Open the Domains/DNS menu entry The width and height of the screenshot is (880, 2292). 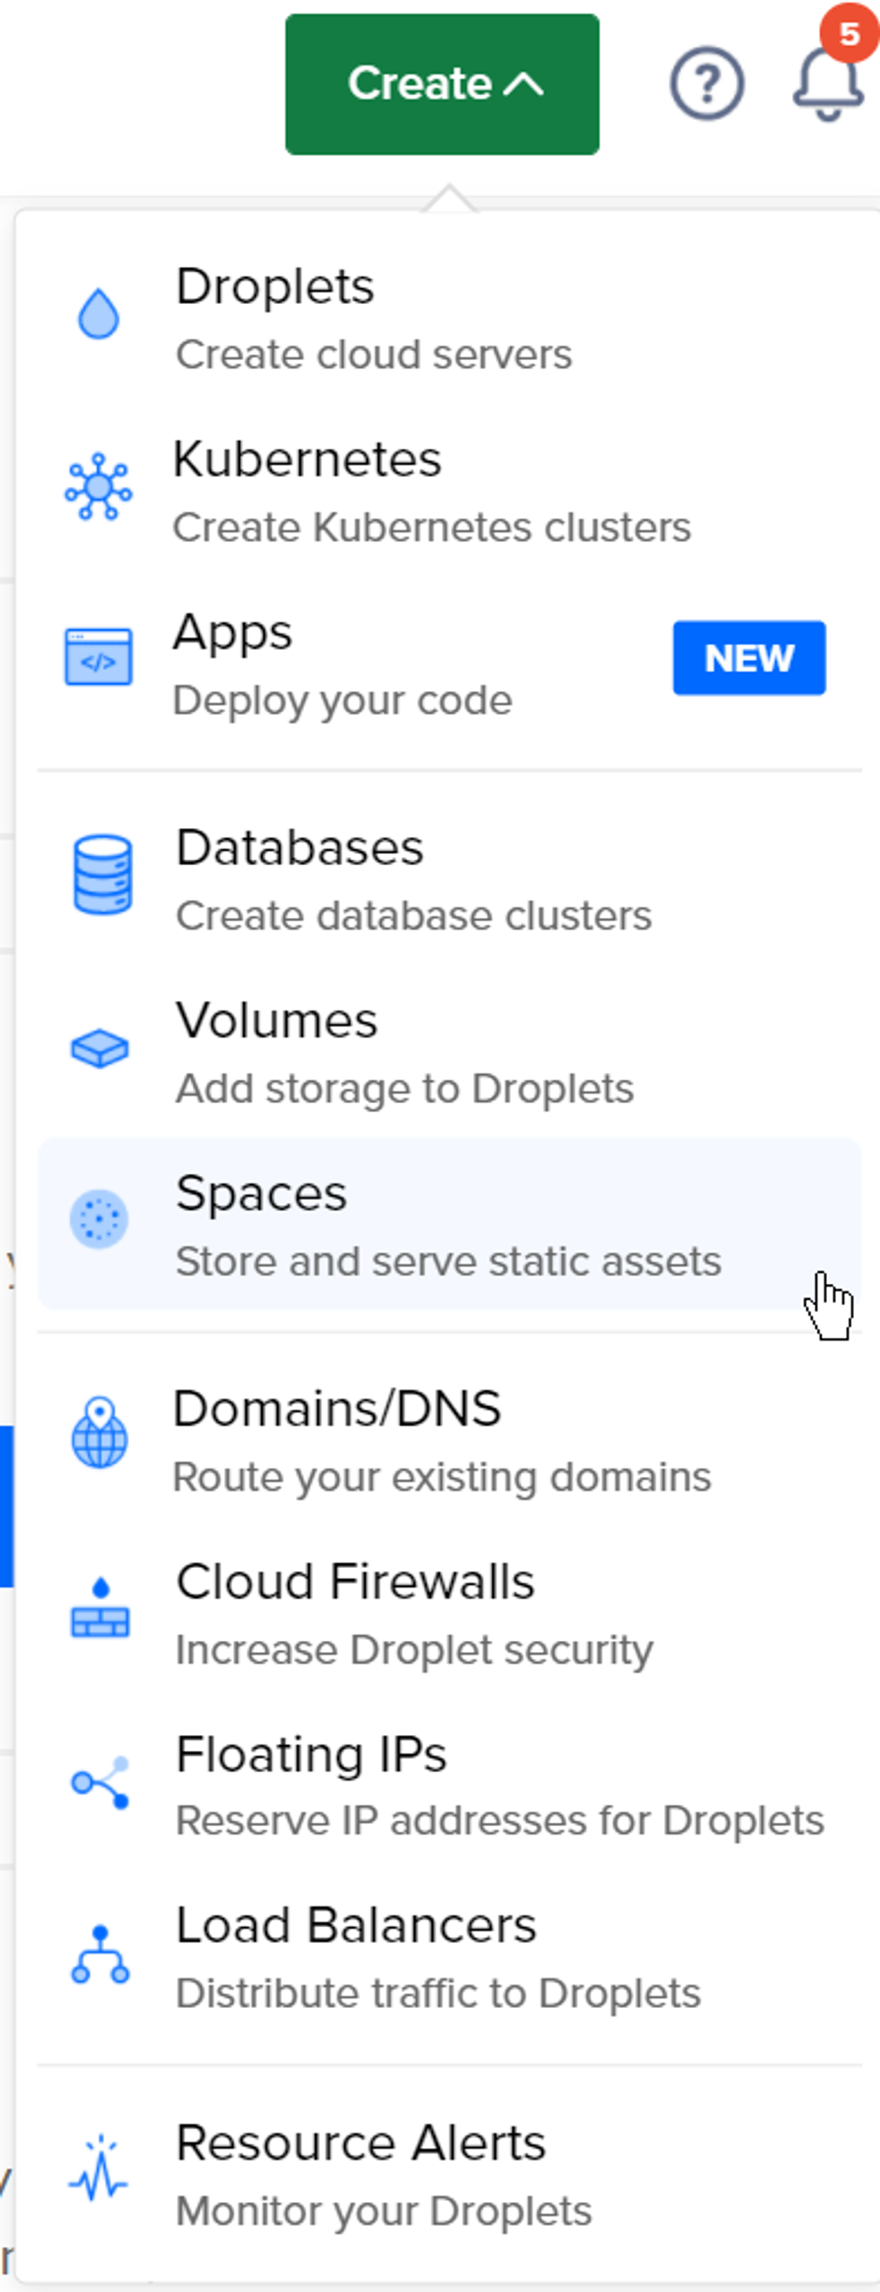coord(449,1441)
